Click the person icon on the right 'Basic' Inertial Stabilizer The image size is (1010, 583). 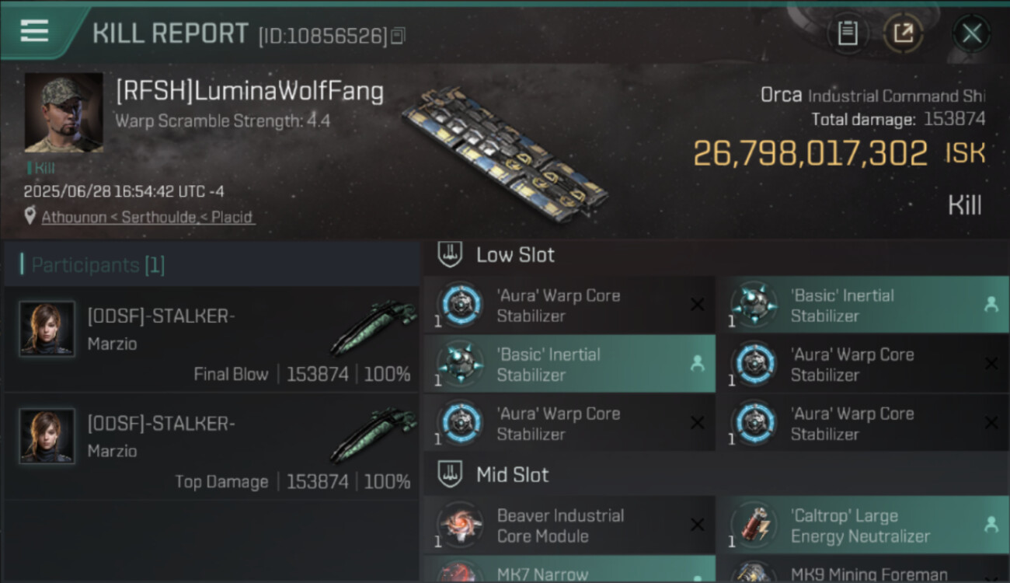click(x=991, y=305)
